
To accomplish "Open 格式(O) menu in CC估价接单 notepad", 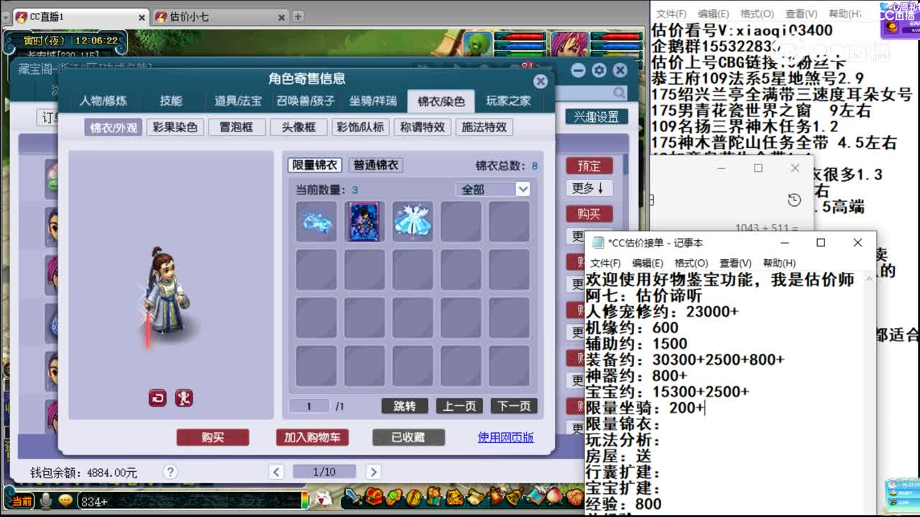I will 691,264.
